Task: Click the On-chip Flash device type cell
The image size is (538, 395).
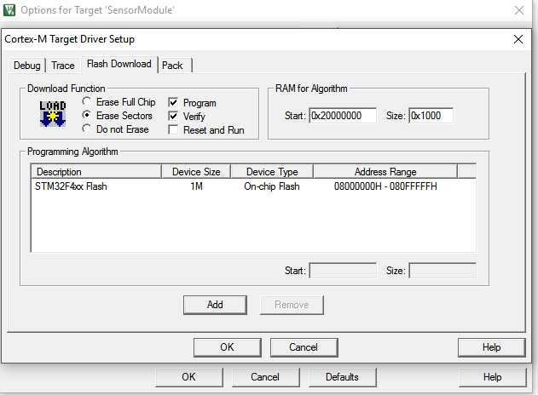Action: click(x=272, y=186)
